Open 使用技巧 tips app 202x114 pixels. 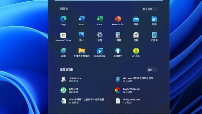118,51
